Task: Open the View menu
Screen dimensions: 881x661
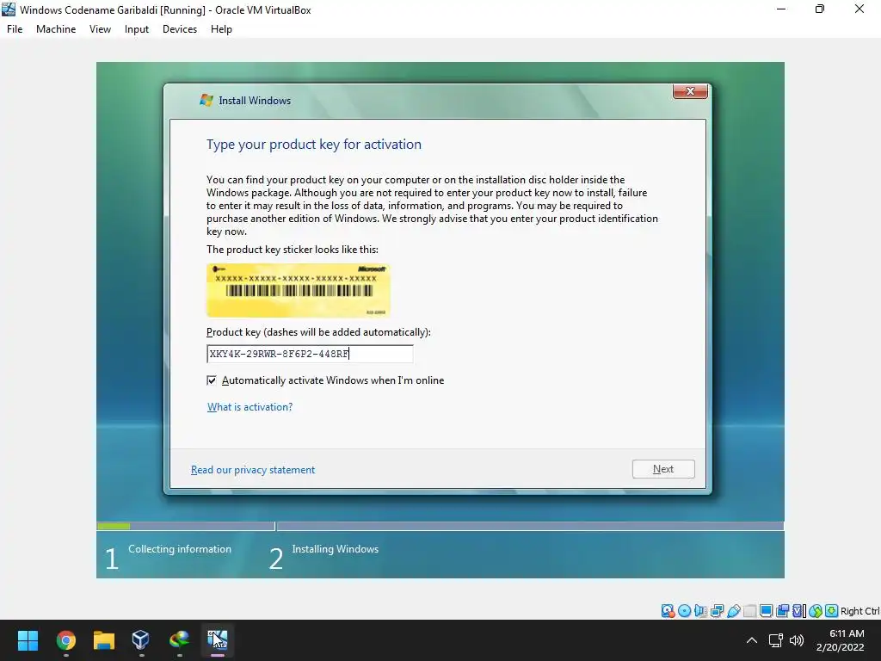Action: [x=100, y=29]
